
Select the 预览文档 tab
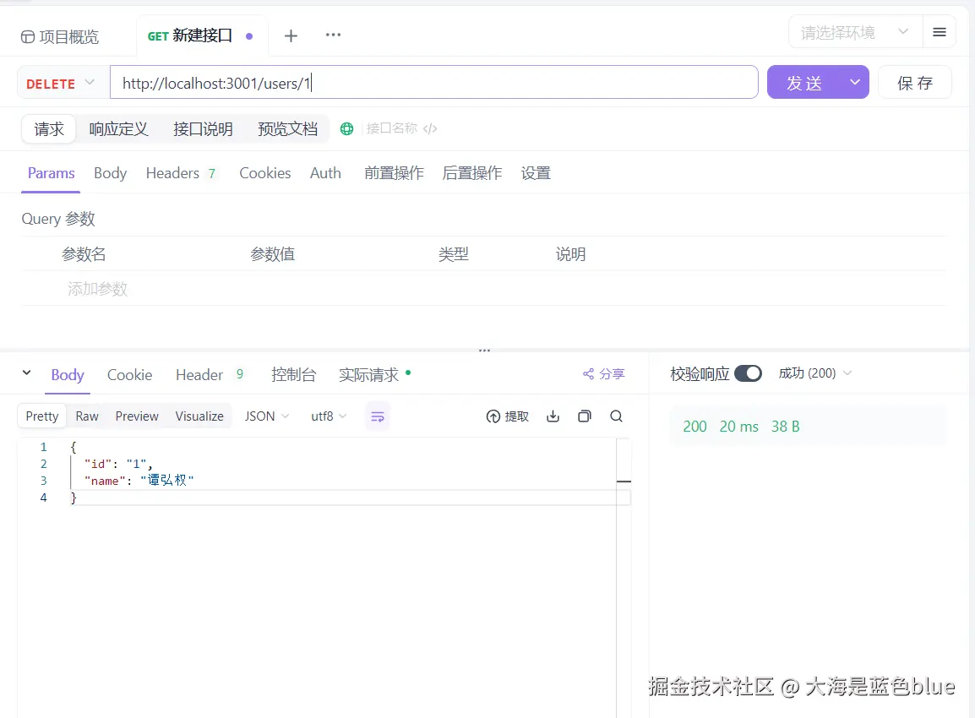pyautogui.click(x=288, y=128)
